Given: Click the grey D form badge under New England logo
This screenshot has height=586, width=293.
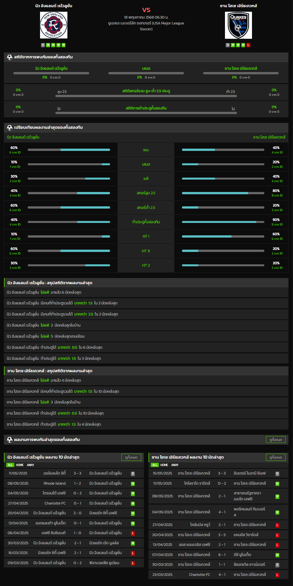Looking at the screenshot, I should point(43,45).
